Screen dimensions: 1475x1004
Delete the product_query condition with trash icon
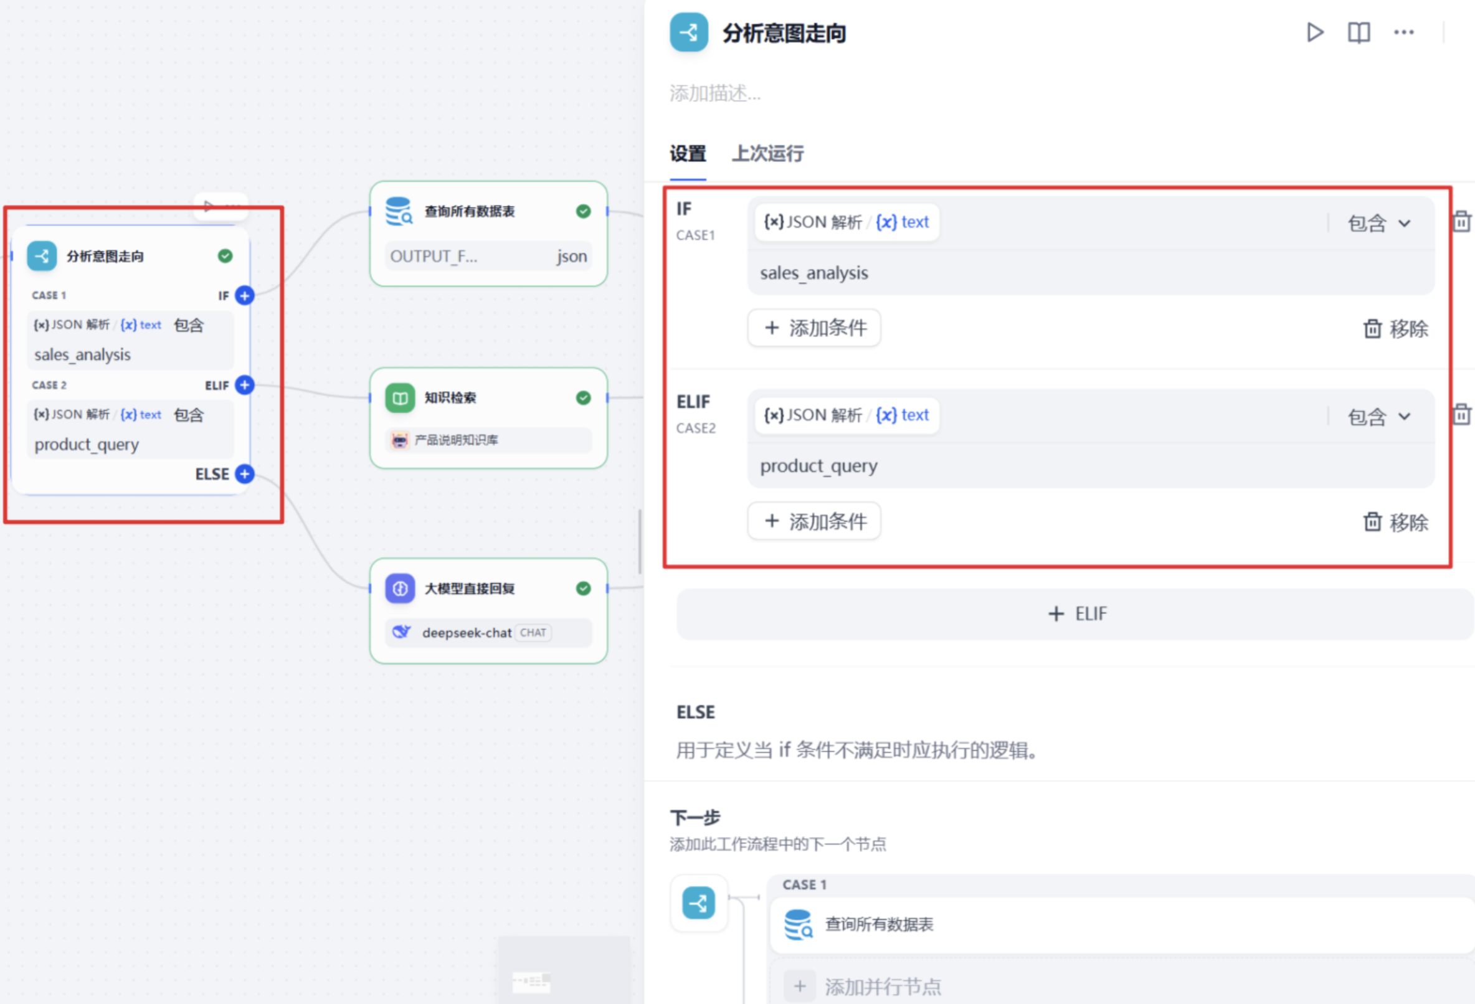coord(1461,414)
